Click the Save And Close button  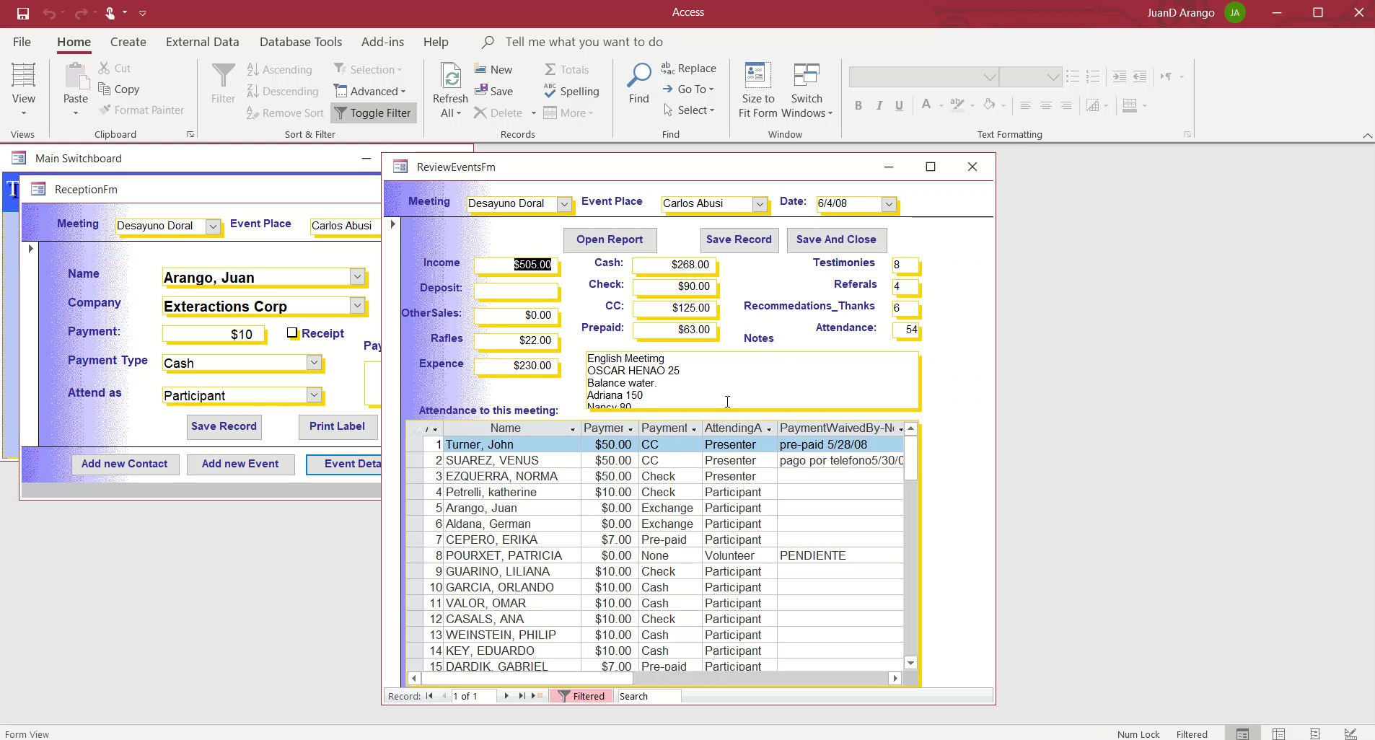point(836,239)
